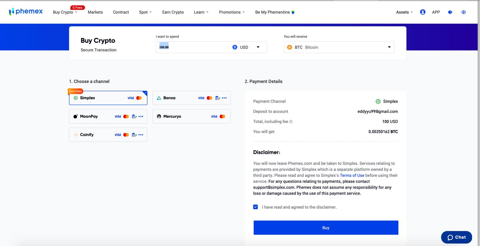Screen dimensions: 480x246
Task: Click the Bitcoin icon in the receive field
Action: (x=290, y=47)
